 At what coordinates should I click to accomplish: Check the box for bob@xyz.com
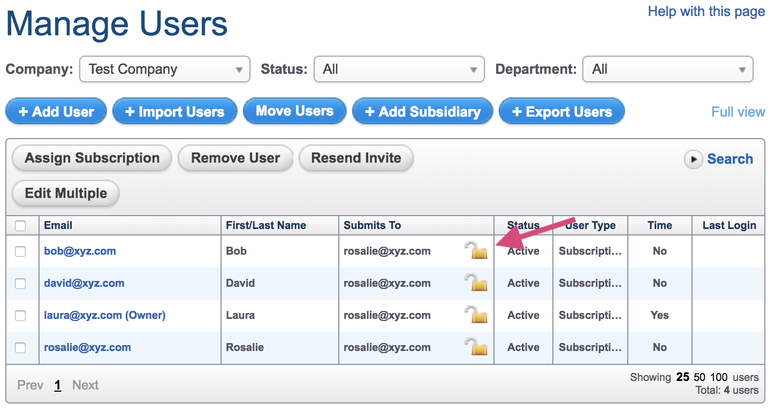(20, 251)
